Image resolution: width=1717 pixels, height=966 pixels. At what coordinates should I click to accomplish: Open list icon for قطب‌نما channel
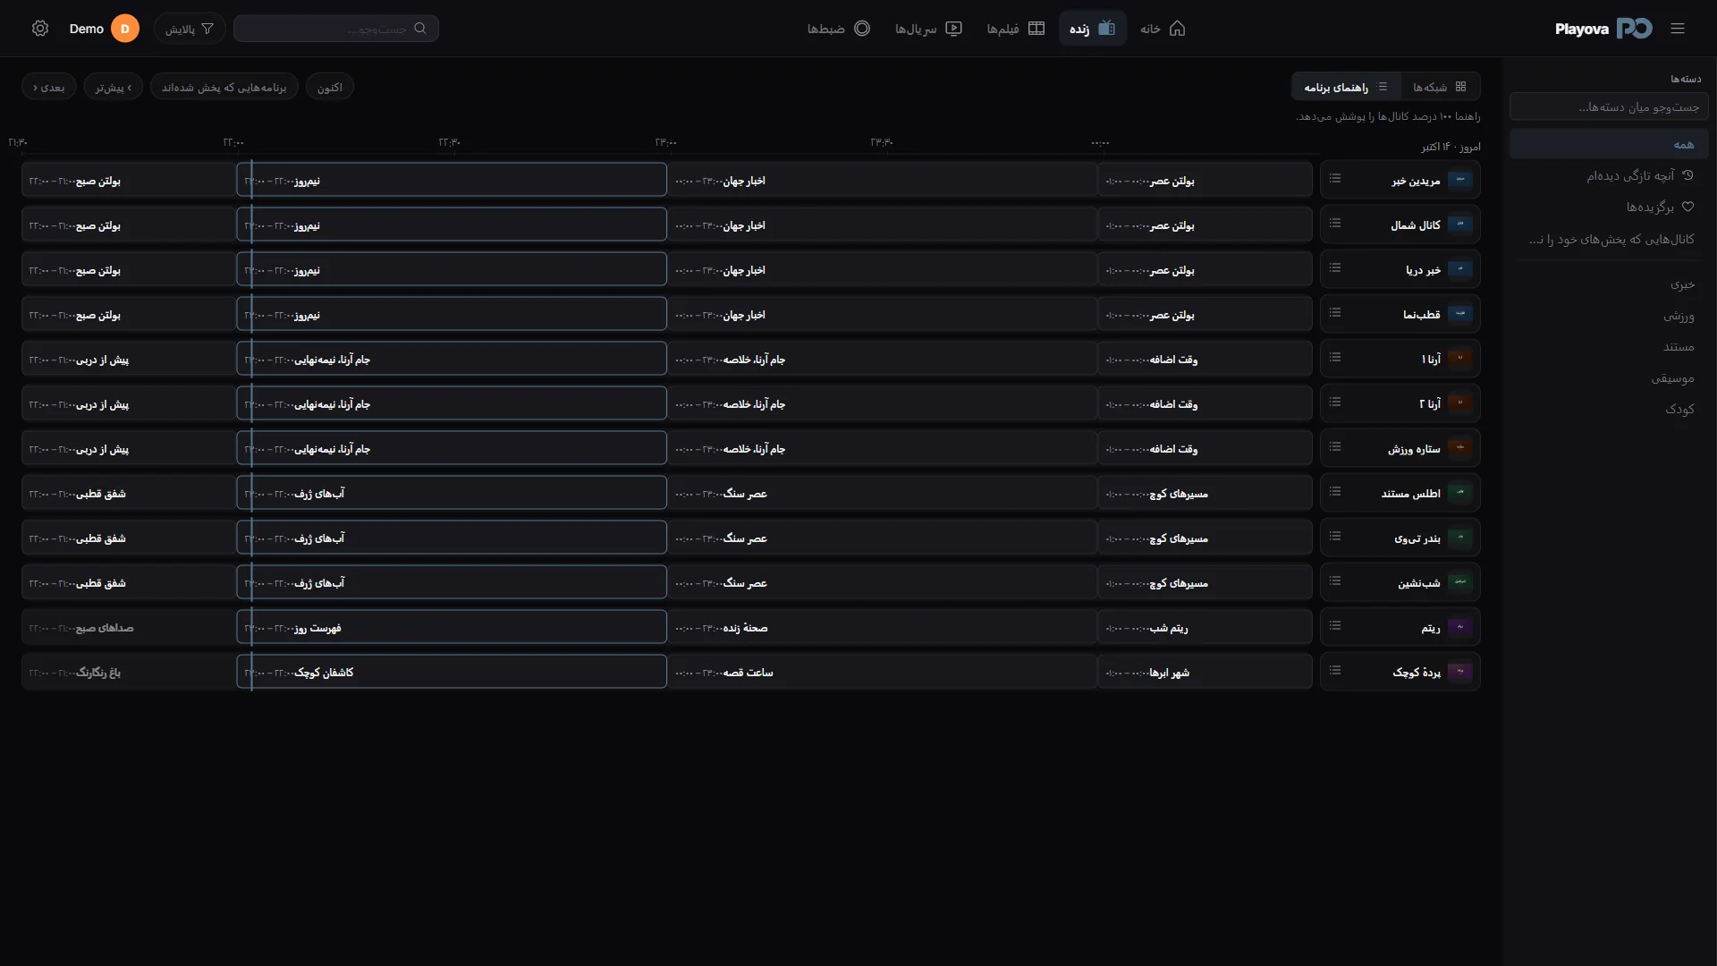[1335, 313]
